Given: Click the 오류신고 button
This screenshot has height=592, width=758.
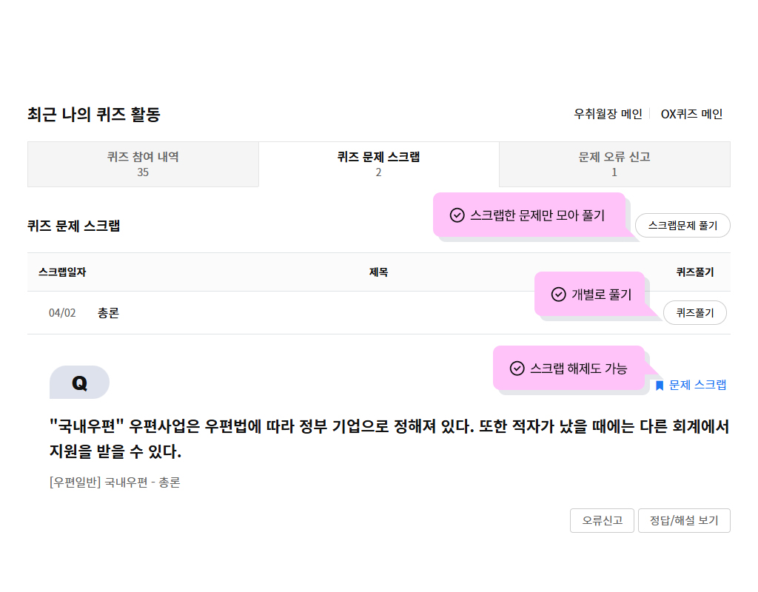Looking at the screenshot, I should point(602,520).
